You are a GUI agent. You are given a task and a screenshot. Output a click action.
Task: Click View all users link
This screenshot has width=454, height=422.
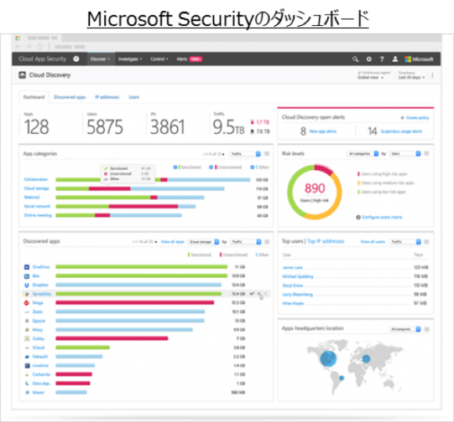(x=373, y=242)
